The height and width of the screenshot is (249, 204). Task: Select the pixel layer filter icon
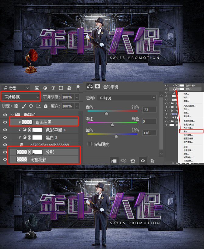click(x=37, y=88)
